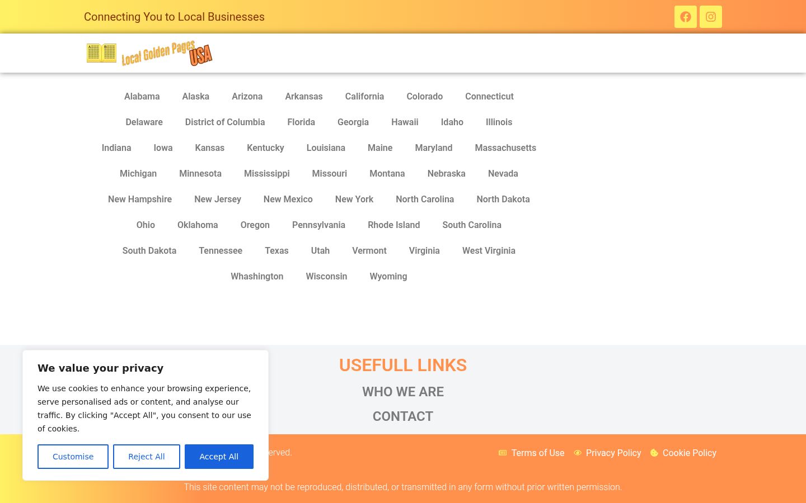Viewport: 806px width, 503px height.
Task: Choose the New York state link
Action: pos(354,199)
